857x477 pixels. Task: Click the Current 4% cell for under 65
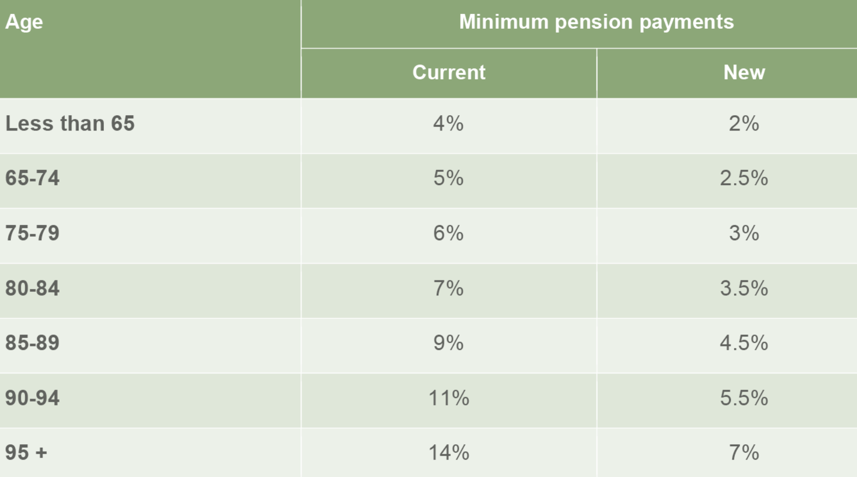pyautogui.click(x=448, y=124)
